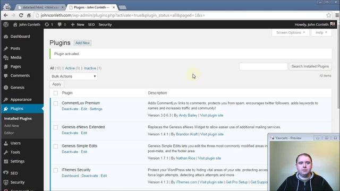Bookmark this page with the star icon
Image resolution: width=340 pixels, height=191 pixels.
[328, 15]
